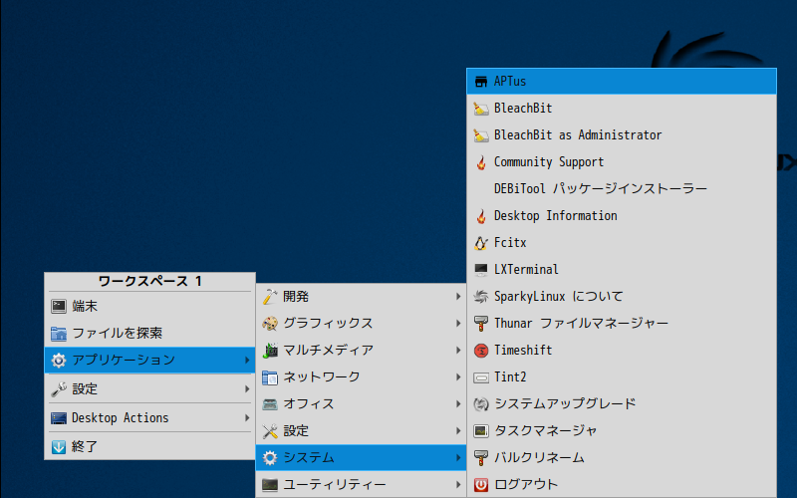
Task: Select the BleachBit as Administrator label
Action: click(x=578, y=135)
